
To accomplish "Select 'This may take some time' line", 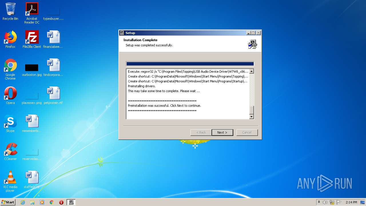I will 164,91.
